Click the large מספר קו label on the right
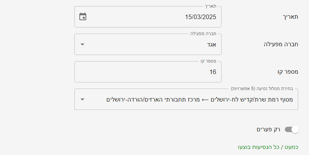Viewport: 309px width, 155px height. [288, 72]
